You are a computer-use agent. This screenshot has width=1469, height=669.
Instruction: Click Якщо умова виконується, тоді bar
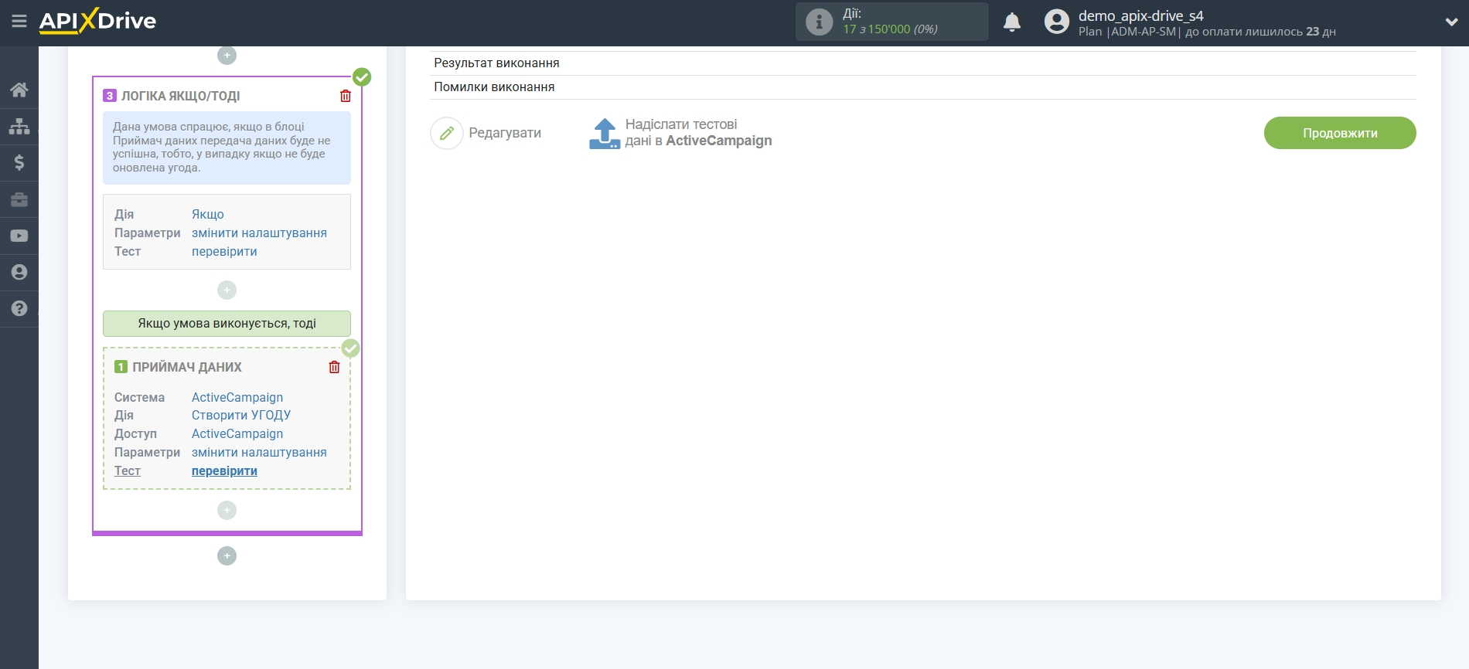click(227, 324)
